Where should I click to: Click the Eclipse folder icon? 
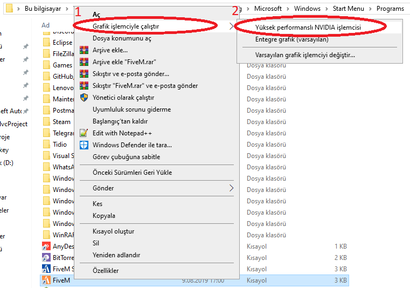[x=46, y=43]
